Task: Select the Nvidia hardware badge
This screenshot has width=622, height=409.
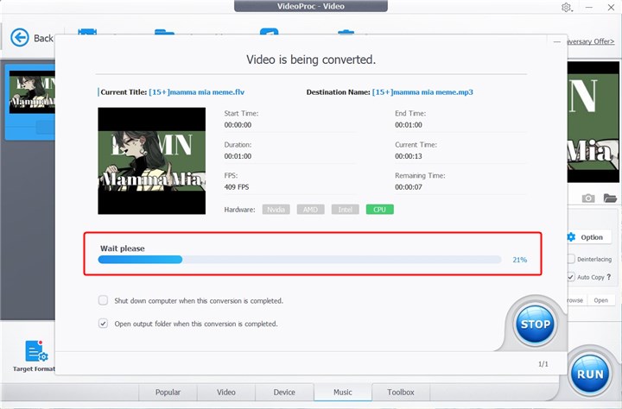Action: click(x=276, y=210)
